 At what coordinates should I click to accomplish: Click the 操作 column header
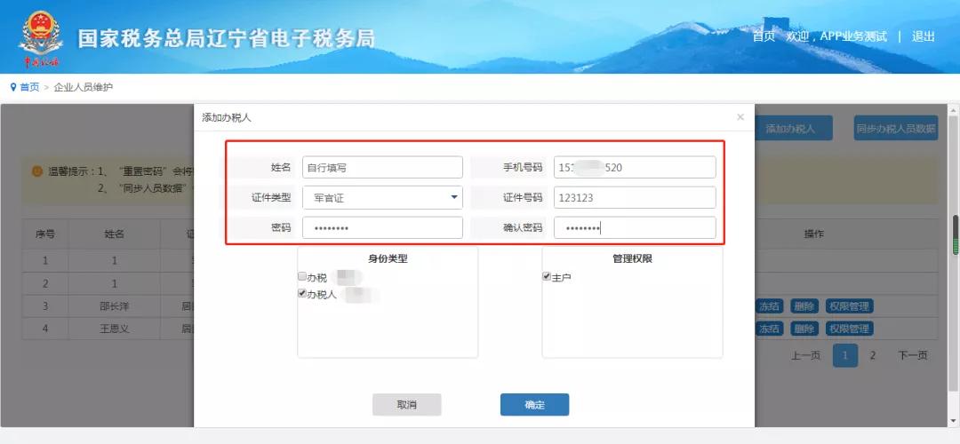(x=813, y=234)
